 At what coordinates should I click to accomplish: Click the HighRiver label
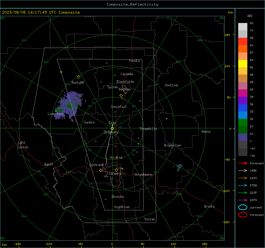point(122,207)
